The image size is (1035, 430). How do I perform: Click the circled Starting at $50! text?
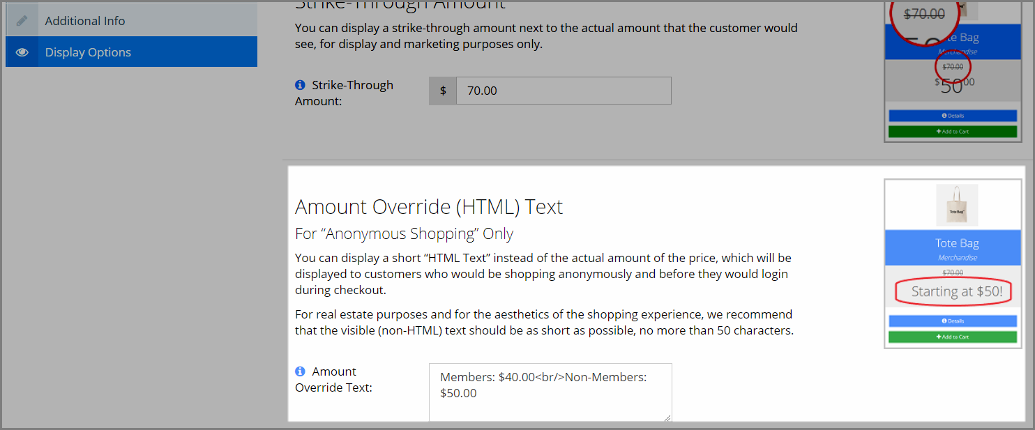957,292
